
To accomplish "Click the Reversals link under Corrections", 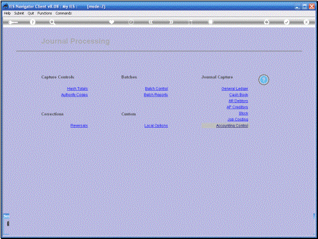I will click(79, 125).
